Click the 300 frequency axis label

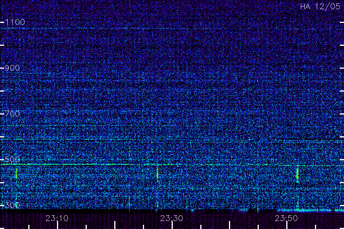pyautogui.click(x=12, y=205)
